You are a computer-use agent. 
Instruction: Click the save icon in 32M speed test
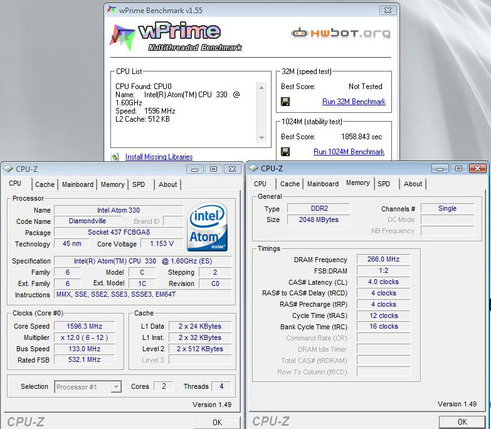pos(285,102)
